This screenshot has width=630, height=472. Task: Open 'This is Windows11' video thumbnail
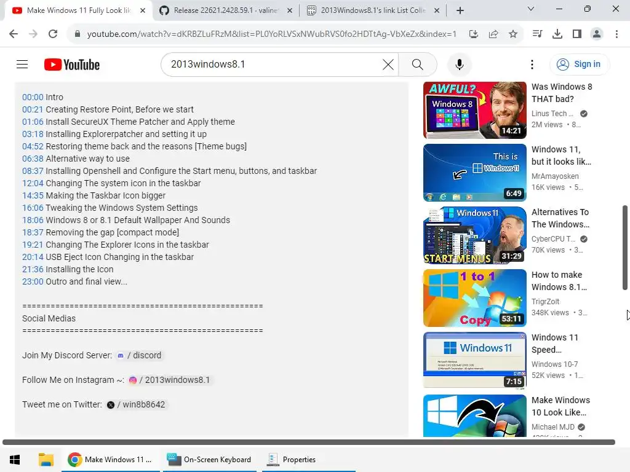click(474, 173)
